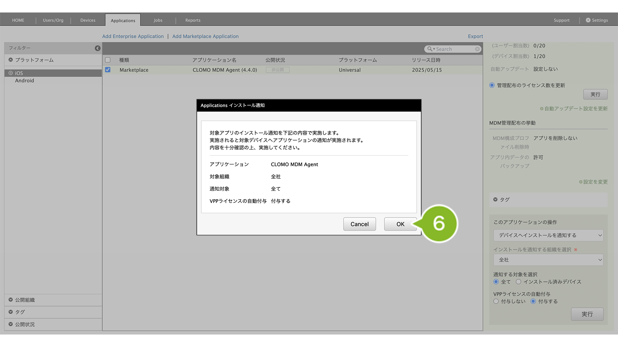This screenshot has width=618, height=347.
Task: Open the 全社 organization dropdown
Action: tap(548, 260)
